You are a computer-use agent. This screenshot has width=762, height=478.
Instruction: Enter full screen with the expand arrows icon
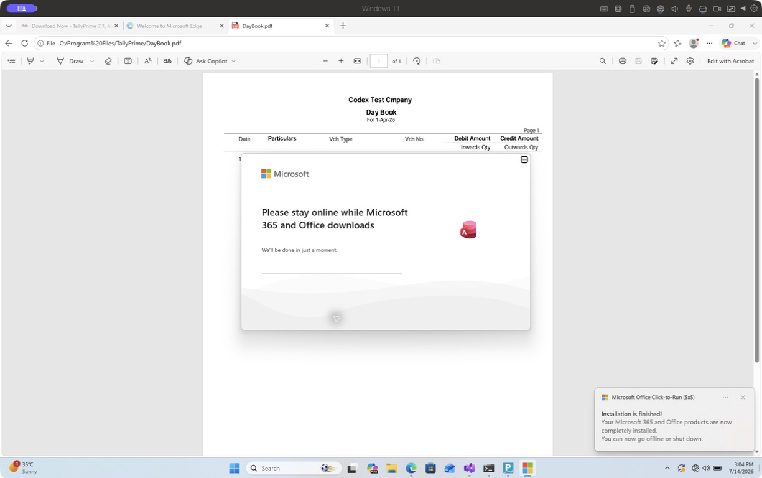click(674, 61)
